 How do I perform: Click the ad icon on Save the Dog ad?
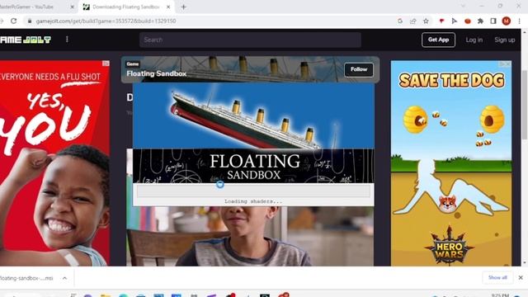point(504,64)
